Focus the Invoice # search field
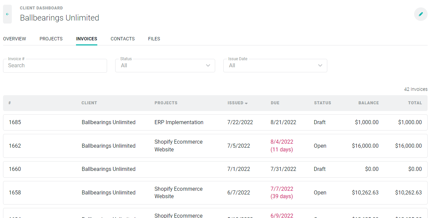 (55, 66)
